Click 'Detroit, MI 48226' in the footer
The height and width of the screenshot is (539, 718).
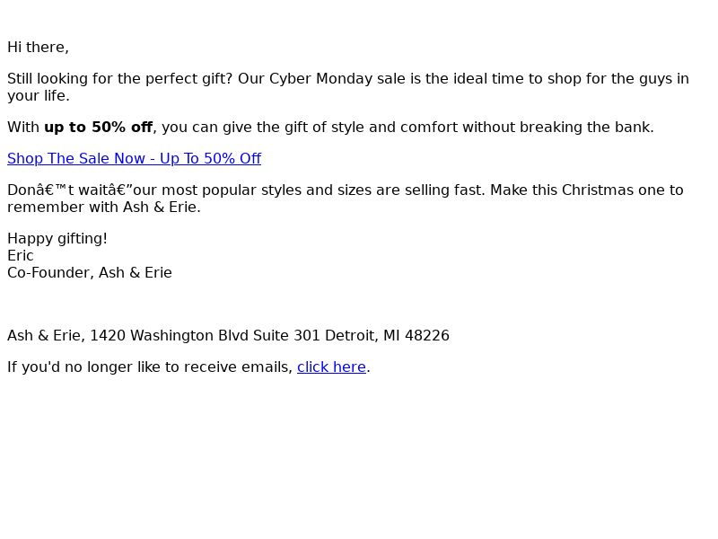coord(387,335)
